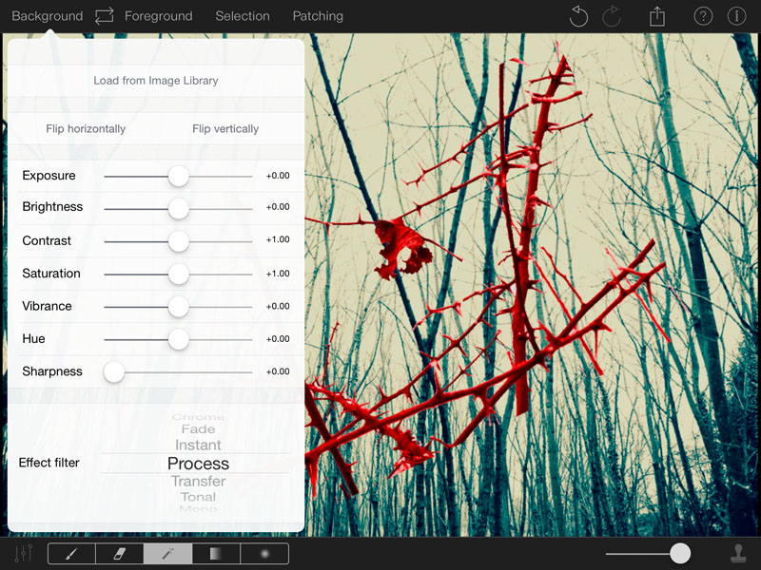Viewport: 761px width, 570px height.
Task: Click the Vibrance slider knob
Action: click(179, 306)
